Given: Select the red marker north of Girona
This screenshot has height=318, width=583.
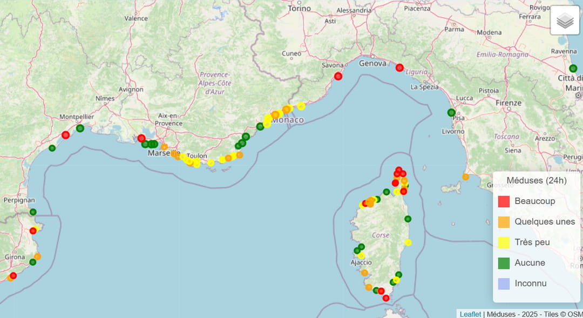Looking at the screenshot, I should (33, 231).
